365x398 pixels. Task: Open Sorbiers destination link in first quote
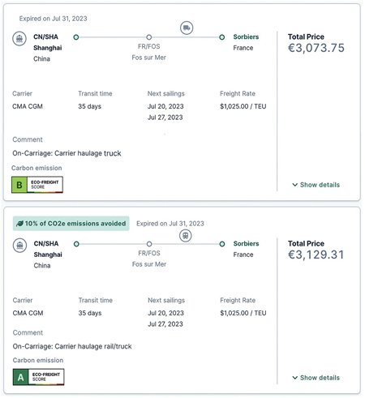(246, 36)
